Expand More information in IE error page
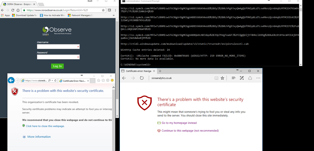This screenshot has height=151, width=314. [x=37, y=137]
